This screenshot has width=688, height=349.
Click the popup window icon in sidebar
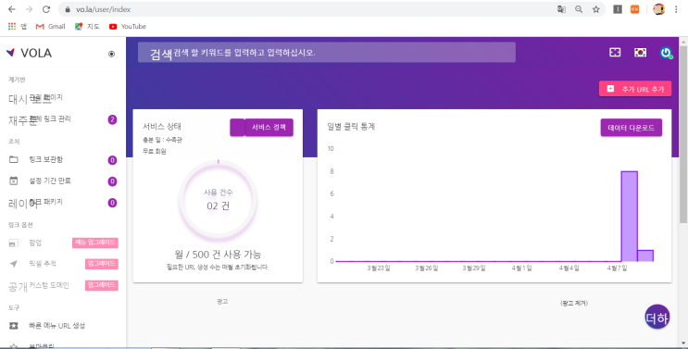tap(14, 243)
